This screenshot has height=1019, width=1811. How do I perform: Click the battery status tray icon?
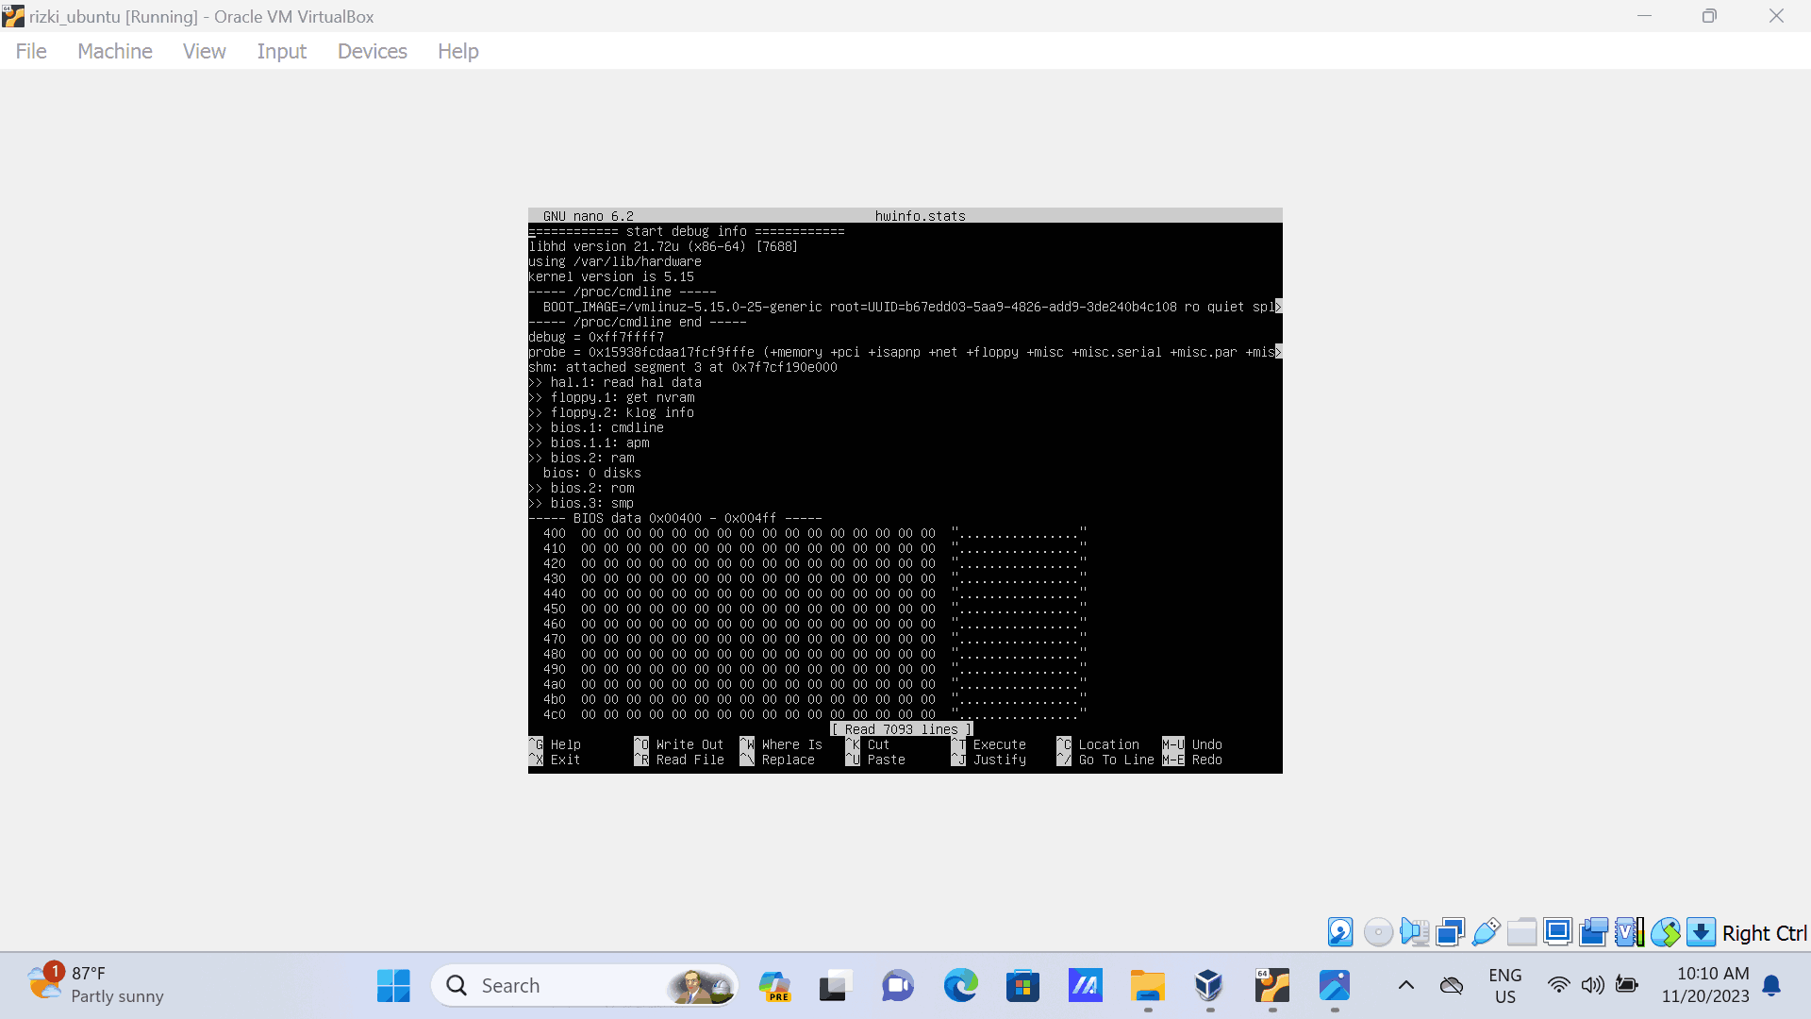click(x=1627, y=986)
